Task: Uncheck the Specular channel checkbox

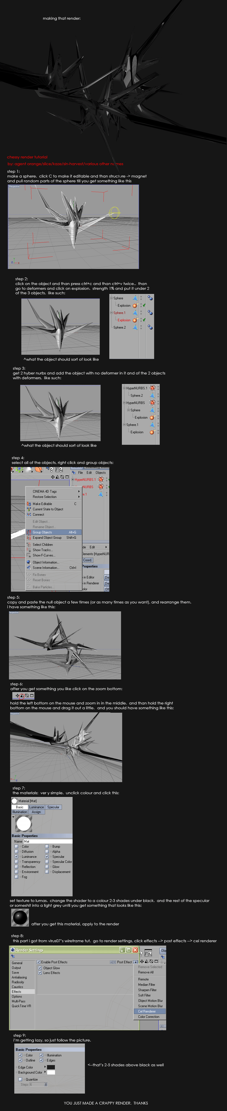Action: (x=47, y=857)
